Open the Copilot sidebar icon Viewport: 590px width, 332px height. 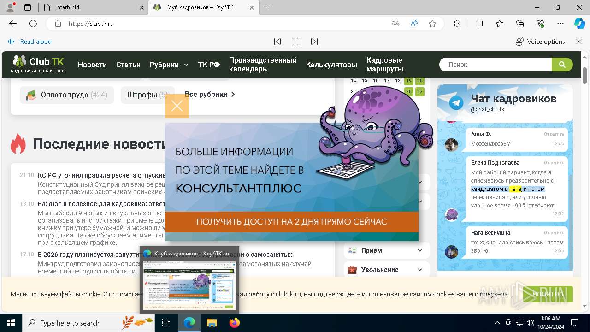tap(579, 24)
